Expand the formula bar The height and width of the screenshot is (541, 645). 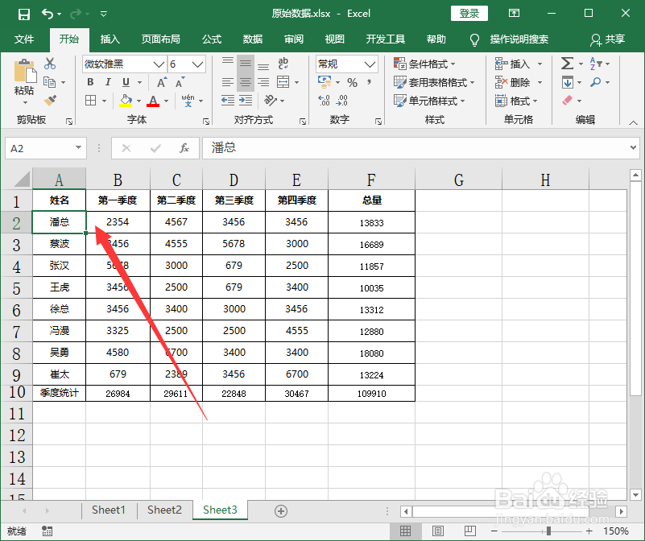point(634,147)
